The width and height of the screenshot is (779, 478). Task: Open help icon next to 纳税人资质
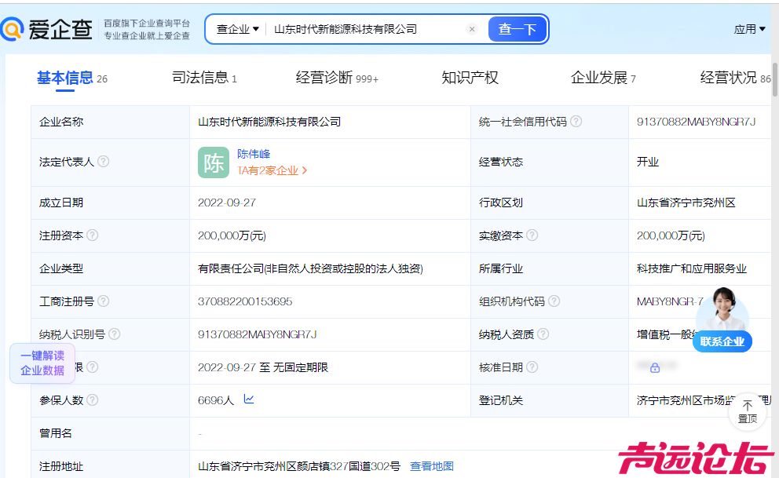tap(543, 334)
